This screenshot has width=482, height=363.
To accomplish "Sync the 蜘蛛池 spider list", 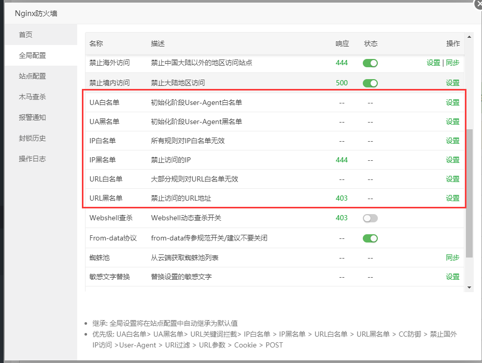I will (452, 258).
